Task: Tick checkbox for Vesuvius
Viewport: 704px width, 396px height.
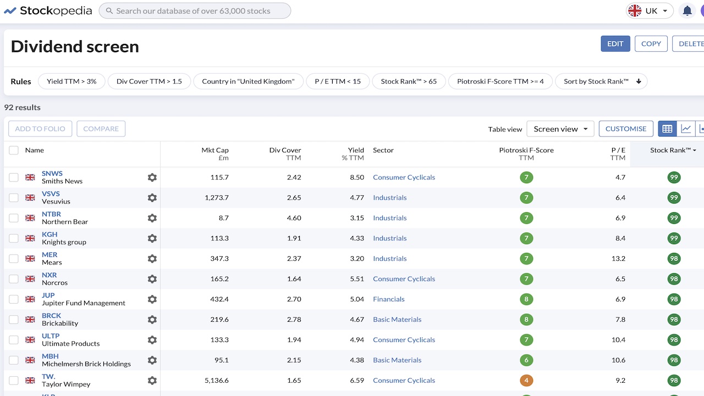Action: click(x=14, y=197)
